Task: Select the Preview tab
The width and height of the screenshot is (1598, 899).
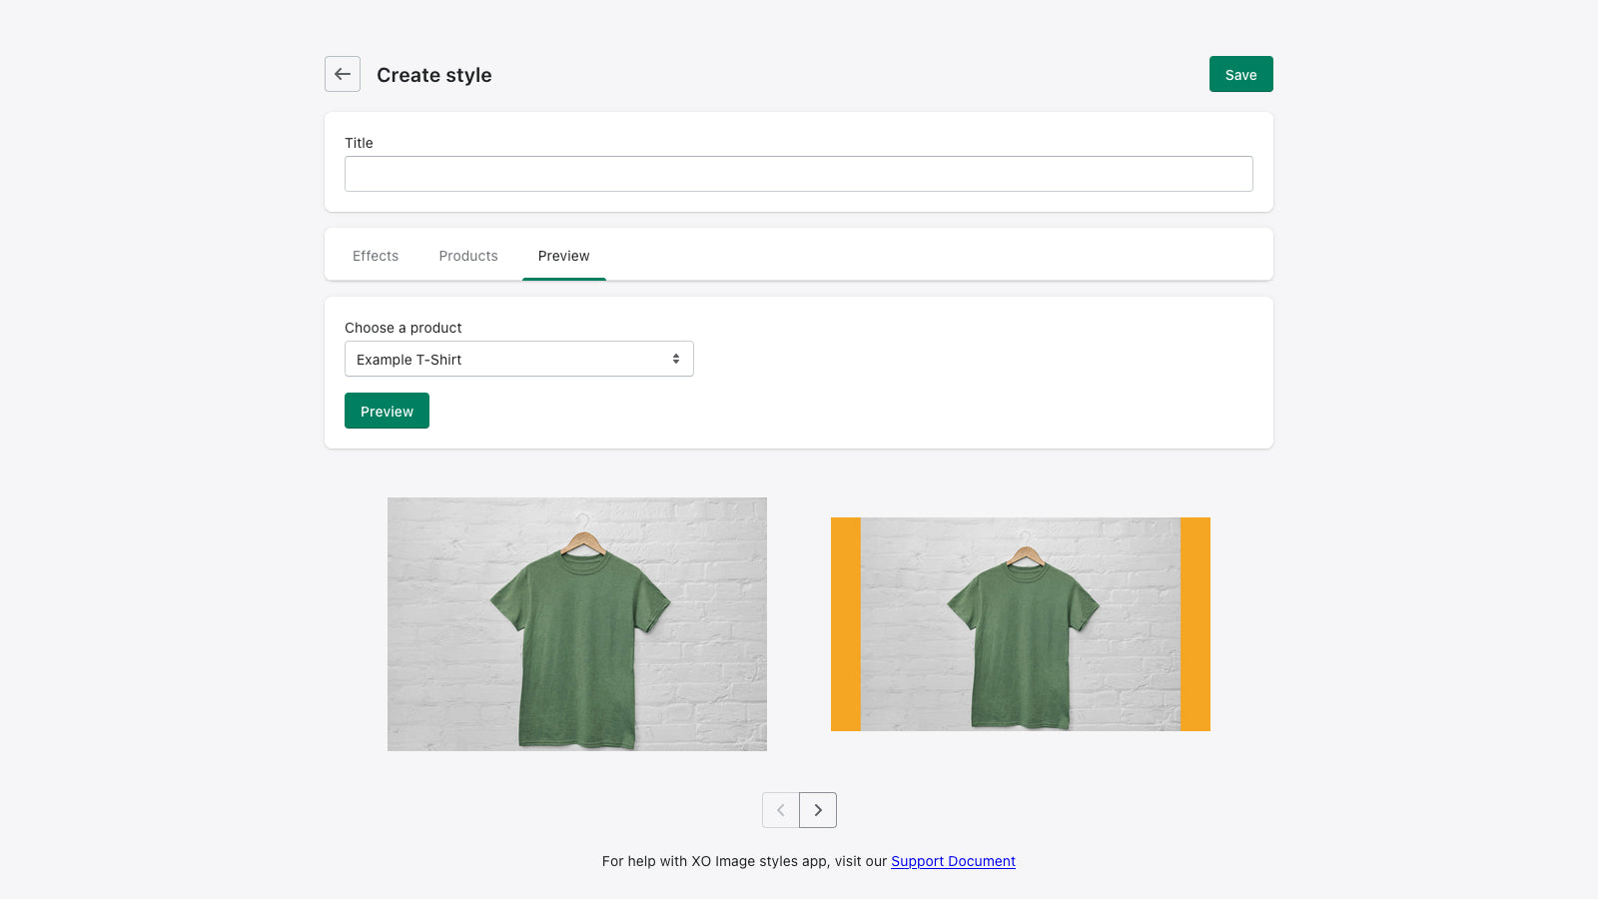Action: pos(563,256)
